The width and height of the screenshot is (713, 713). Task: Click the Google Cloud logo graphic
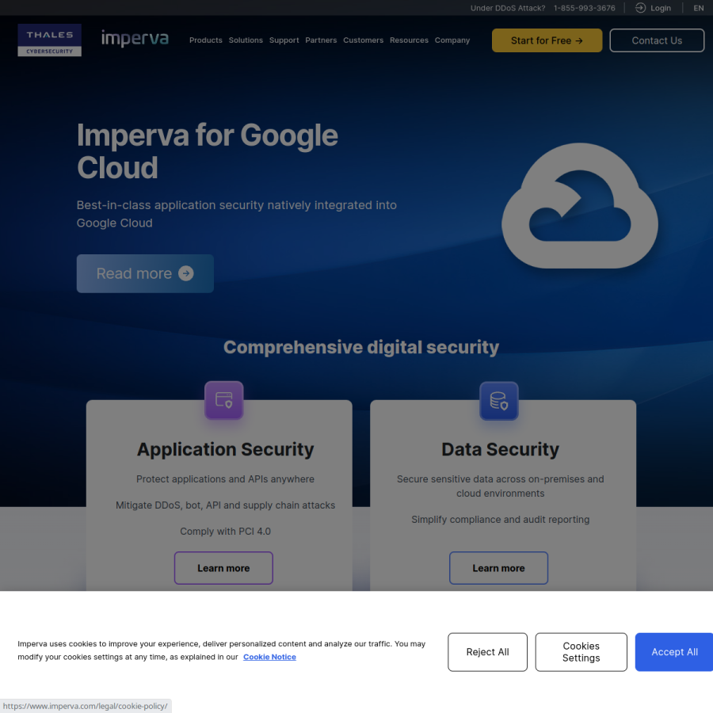click(580, 205)
